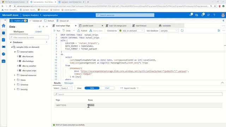The height and width of the screenshot is (127, 226).
Task: Click the Microsoft Azure logo text
Action: tap(10, 15)
